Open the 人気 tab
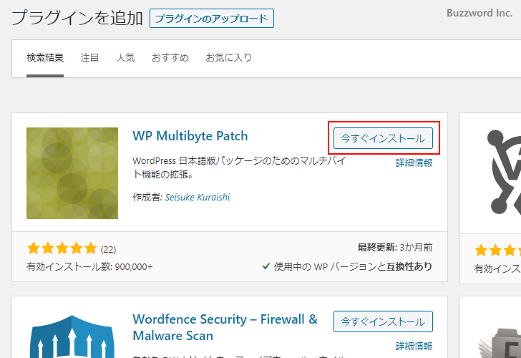 125,58
